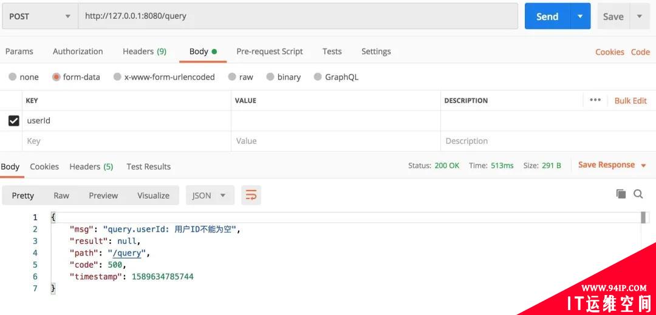Switch response view to Pretty
Image resolution: width=656 pixels, height=315 pixels.
coord(22,195)
